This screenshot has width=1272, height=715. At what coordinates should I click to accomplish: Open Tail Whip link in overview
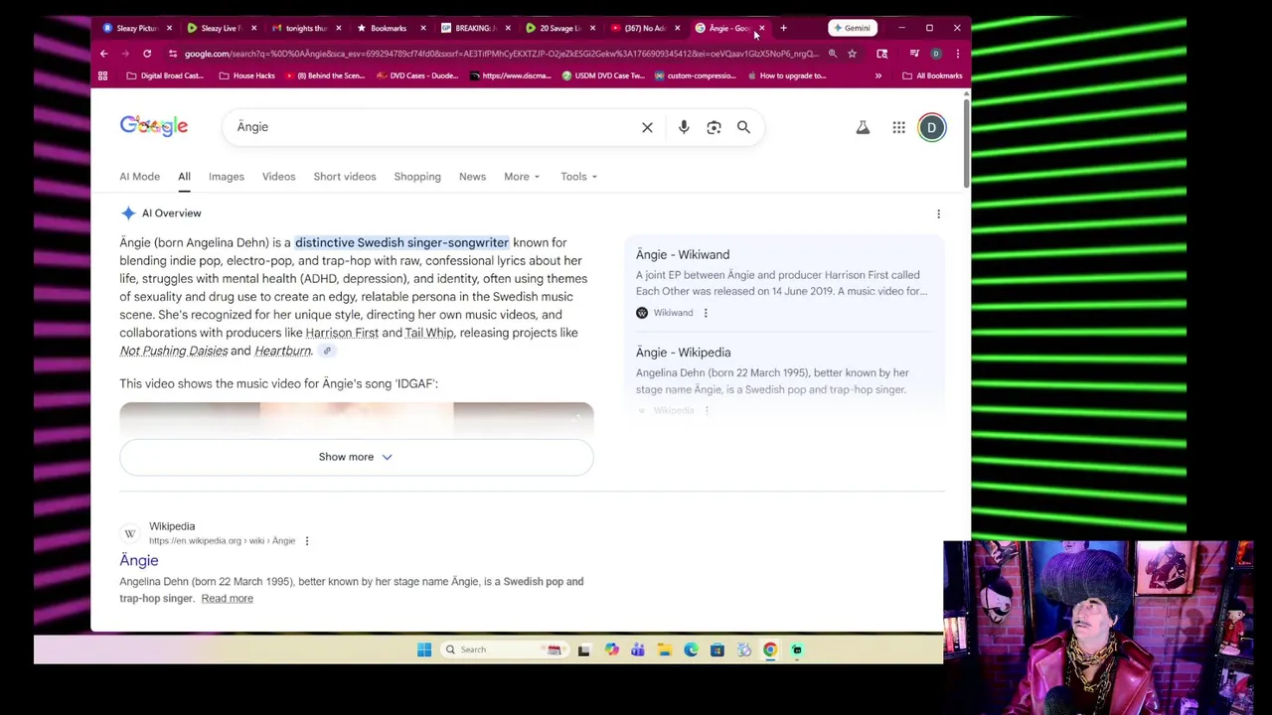(429, 333)
